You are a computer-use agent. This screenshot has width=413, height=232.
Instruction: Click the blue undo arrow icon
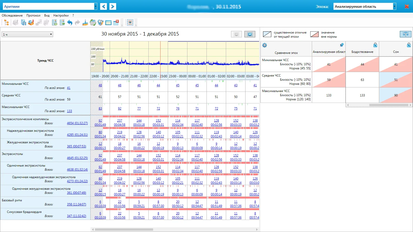point(70,23)
